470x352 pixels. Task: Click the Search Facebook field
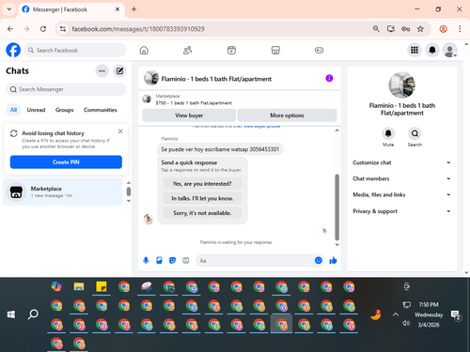pos(75,50)
